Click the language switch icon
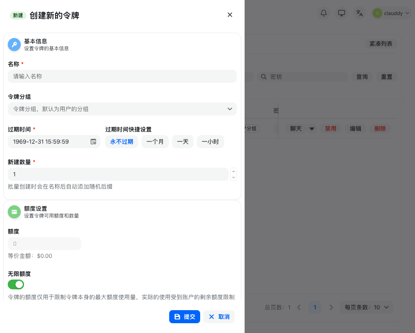 pos(359,13)
